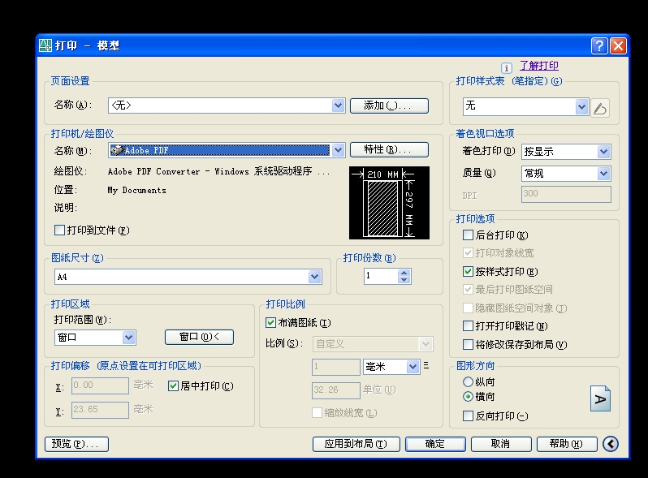Uncheck 布满图纸 fit to paper
Viewport: 648px width, 478px height.
[x=270, y=323]
